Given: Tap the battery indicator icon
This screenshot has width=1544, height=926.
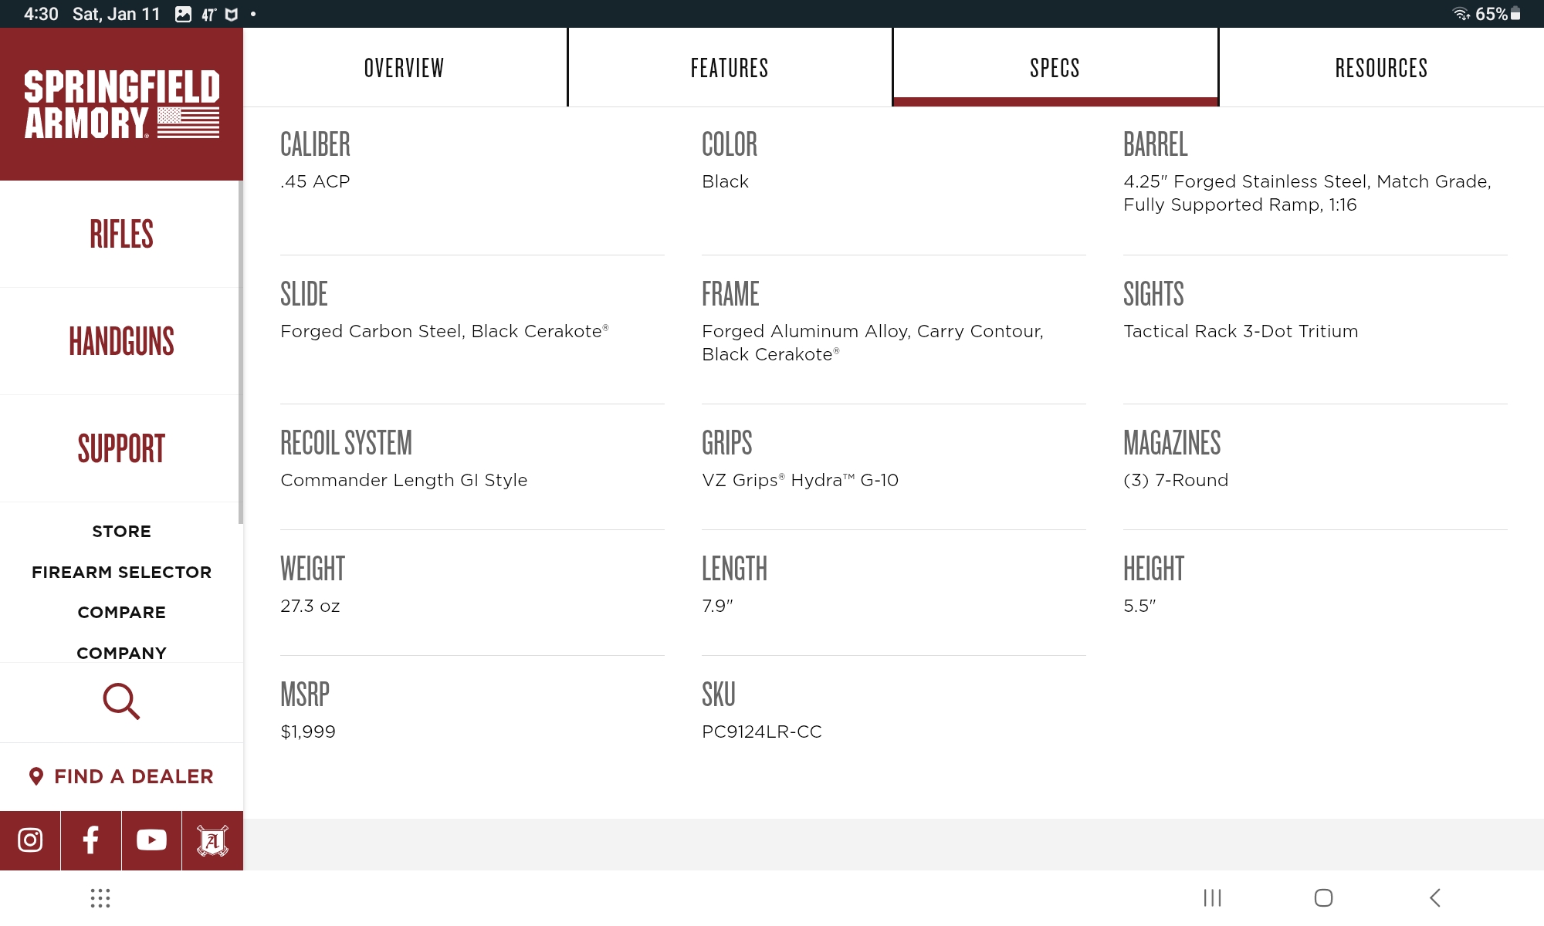Looking at the screenshot, I should [1515, 14].
